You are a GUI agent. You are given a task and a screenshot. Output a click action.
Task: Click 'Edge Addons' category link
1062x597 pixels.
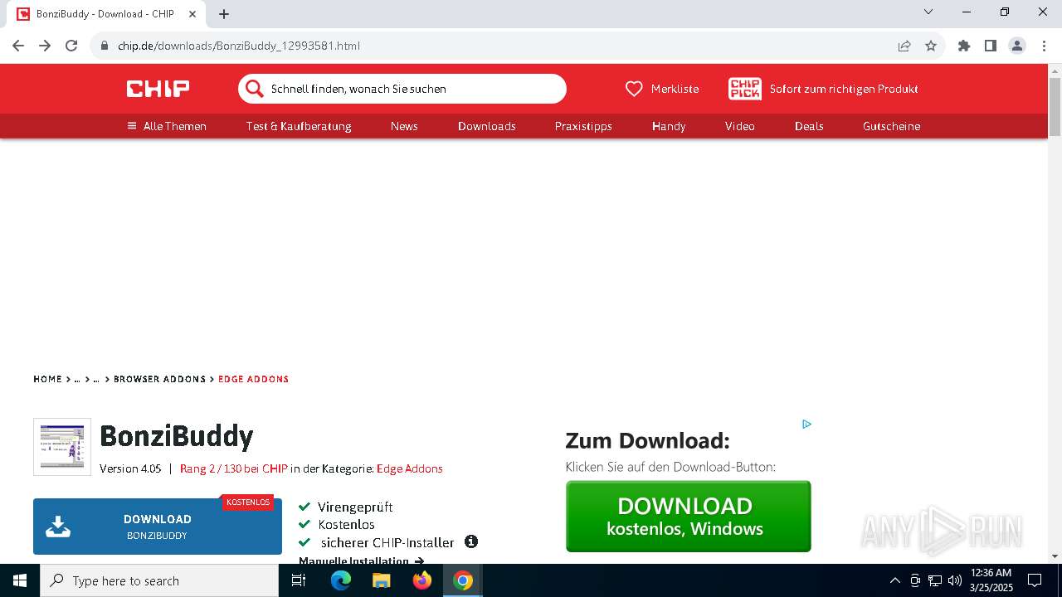tap(410, 468)
